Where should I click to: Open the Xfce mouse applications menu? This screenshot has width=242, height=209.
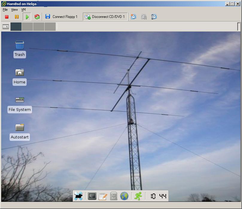(x=79, y=196)
